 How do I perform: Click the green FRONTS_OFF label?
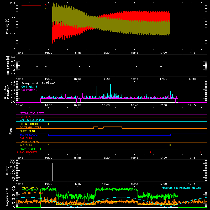28,149
